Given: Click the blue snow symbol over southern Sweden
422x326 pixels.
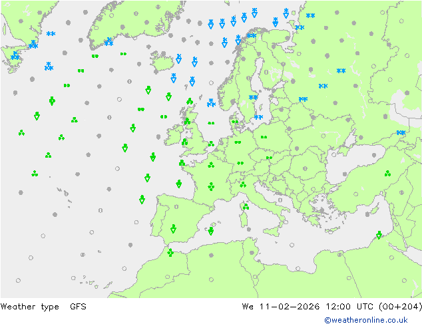Looking at the screenshot, I should point(253,97).
